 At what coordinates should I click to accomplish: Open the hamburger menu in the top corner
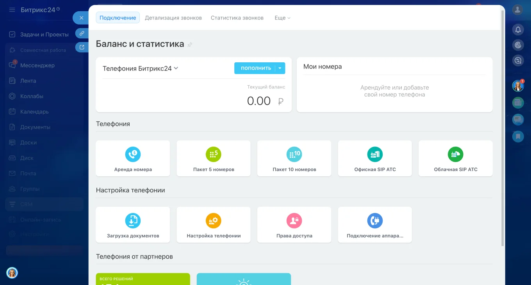[x=12, y=9]
